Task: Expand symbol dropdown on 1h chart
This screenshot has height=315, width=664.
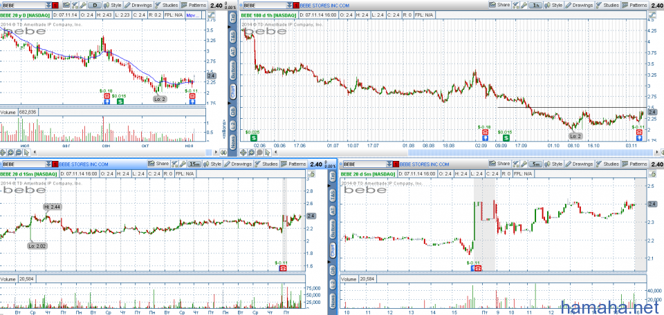Action: 289,6
